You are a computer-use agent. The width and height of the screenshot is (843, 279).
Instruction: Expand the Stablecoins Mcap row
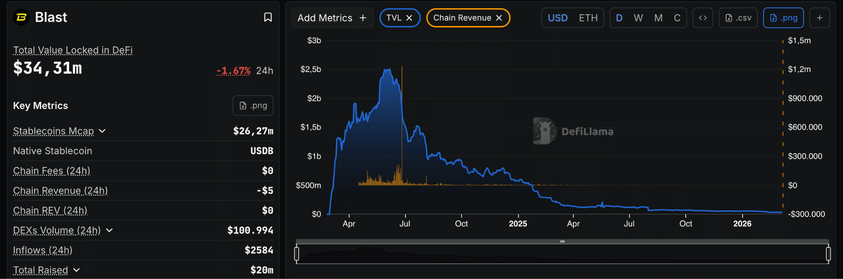click(102, 131)
